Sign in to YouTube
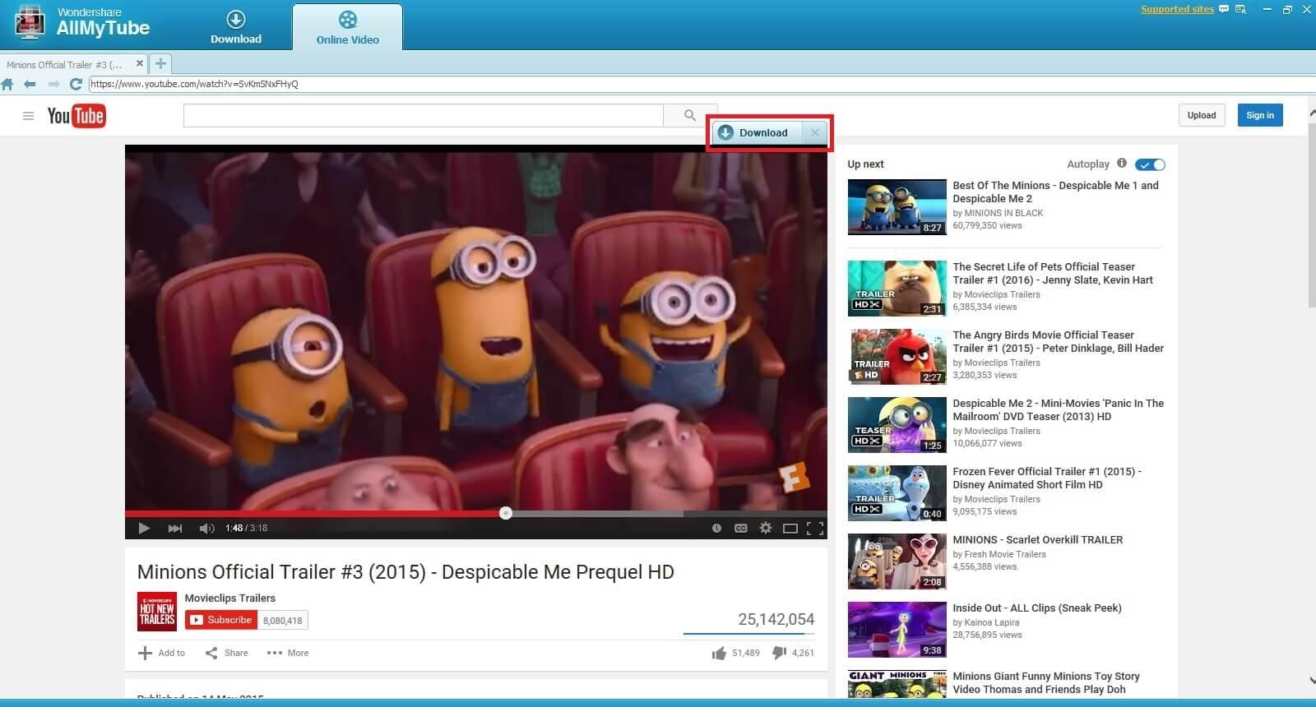 pos(1260,115)
